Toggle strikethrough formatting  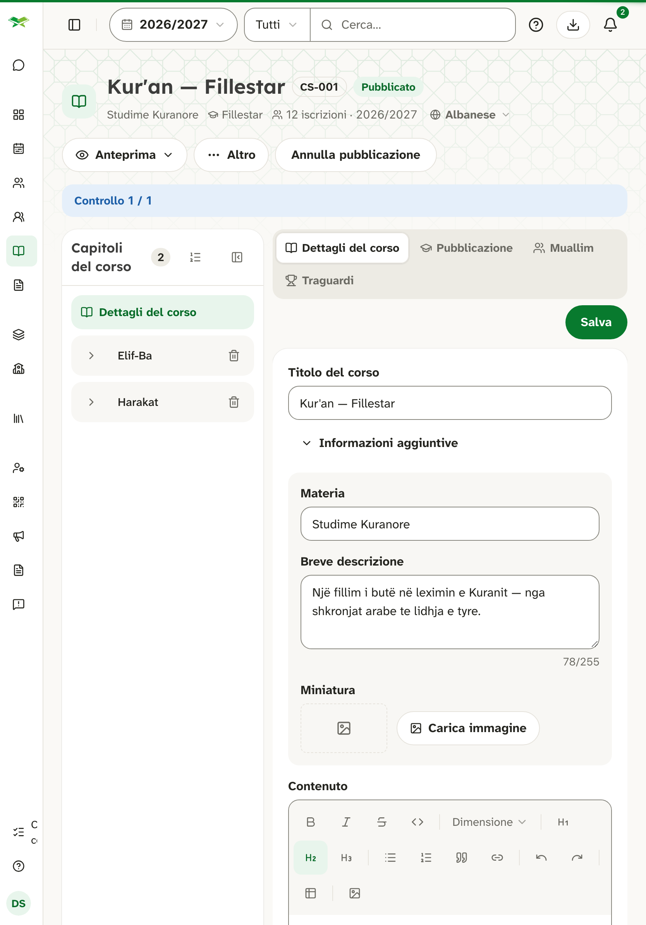coord(382,822)
